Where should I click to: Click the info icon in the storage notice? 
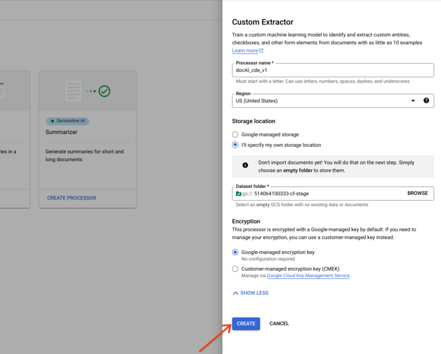coord(245,165)
